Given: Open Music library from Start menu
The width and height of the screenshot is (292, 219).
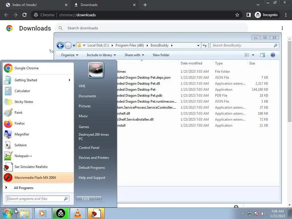Looking at the screenshot, I should pos(83,116).
